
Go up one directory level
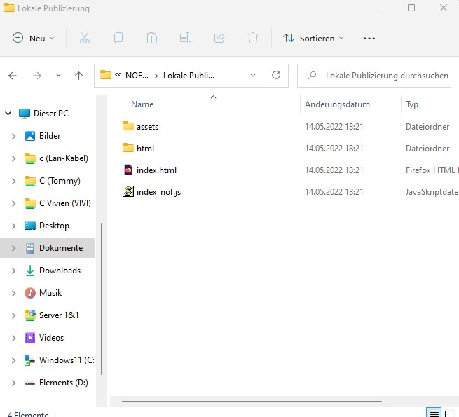click(x=78, y=76)
